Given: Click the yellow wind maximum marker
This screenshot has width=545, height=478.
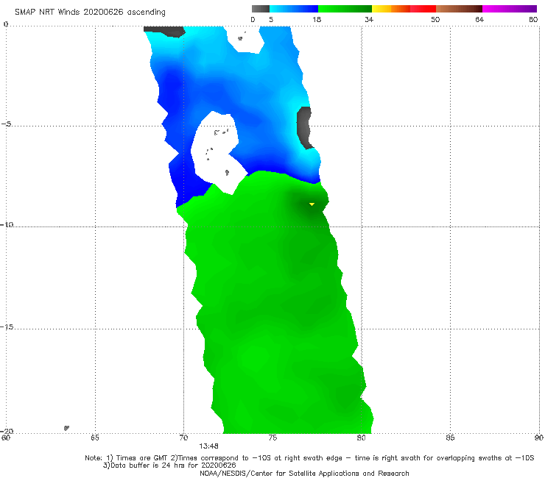Looking at the screenshot, I should (x=312, y=204).
